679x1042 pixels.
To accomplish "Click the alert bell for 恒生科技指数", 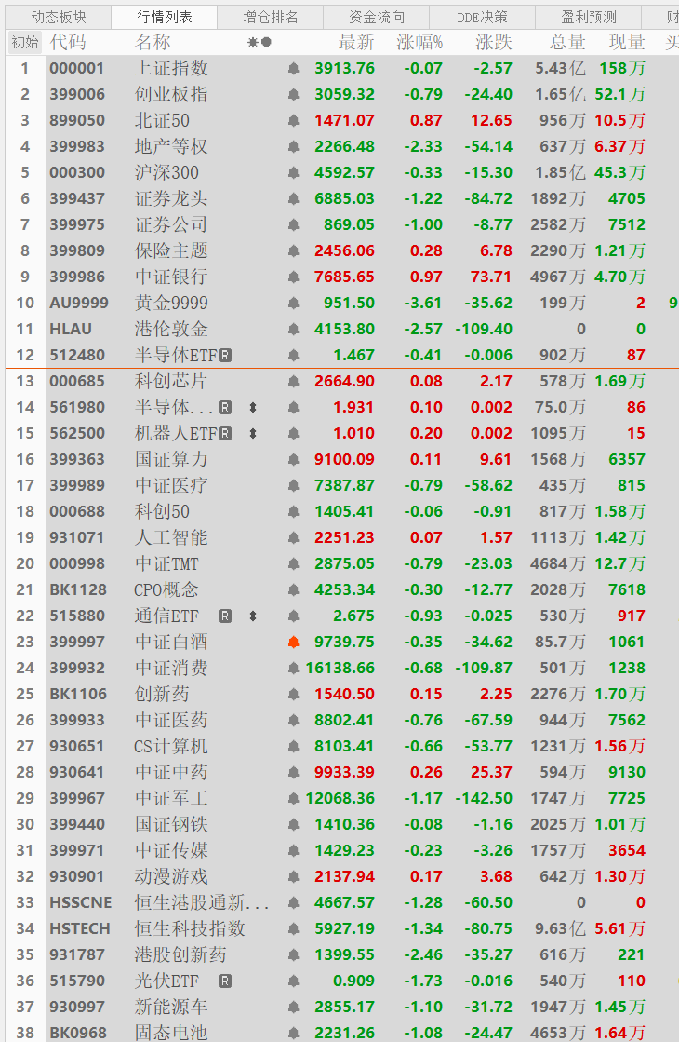I will click(293, 929).
